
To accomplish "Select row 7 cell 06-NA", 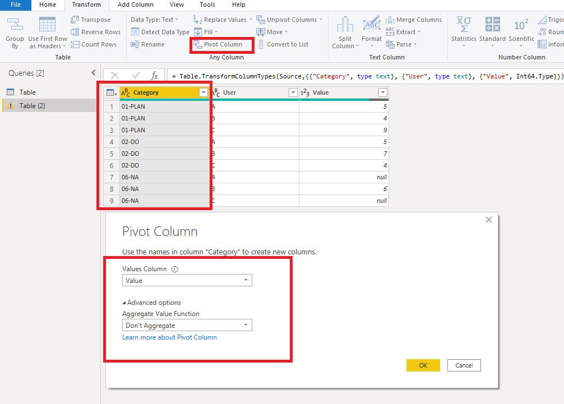I will pyautogui.click(x=164, y=177).
